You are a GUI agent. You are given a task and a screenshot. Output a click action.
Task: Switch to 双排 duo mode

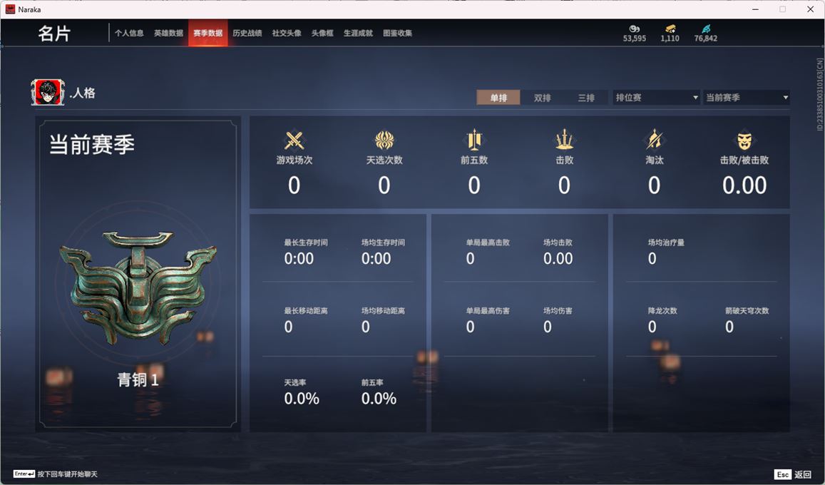tap(542, 97)
